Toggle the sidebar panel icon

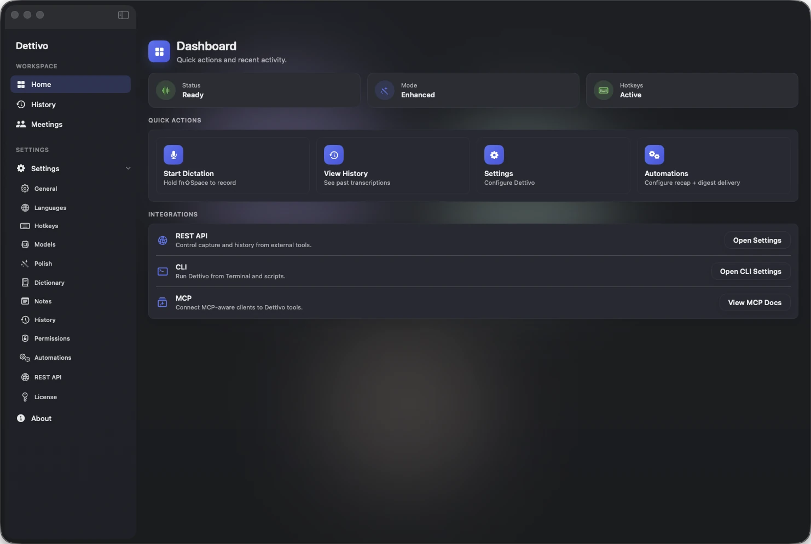[x=123, y=15]
